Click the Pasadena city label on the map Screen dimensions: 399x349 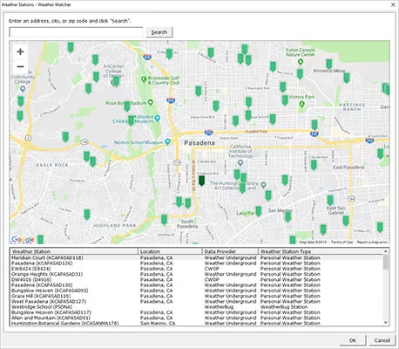pyautogui.click(x=199, y=143)
